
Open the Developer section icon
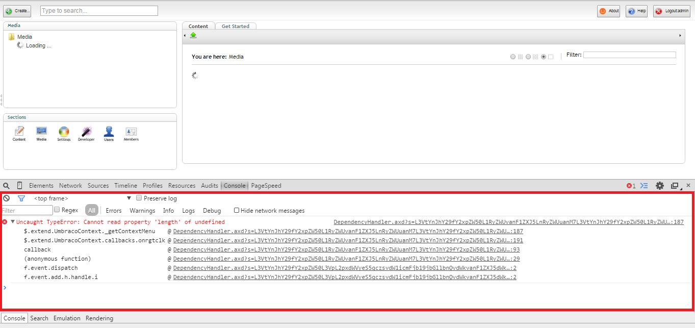click(86, 133)
